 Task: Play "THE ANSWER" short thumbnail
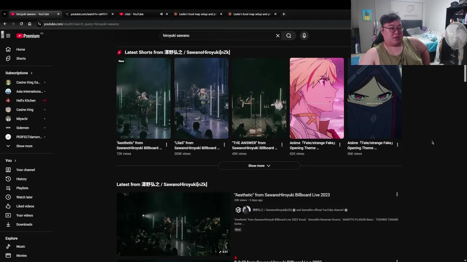259,98
